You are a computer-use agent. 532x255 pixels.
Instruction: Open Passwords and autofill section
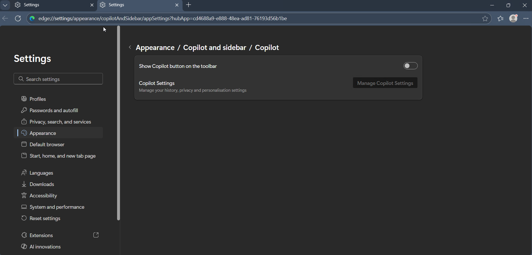click(54, 110)
